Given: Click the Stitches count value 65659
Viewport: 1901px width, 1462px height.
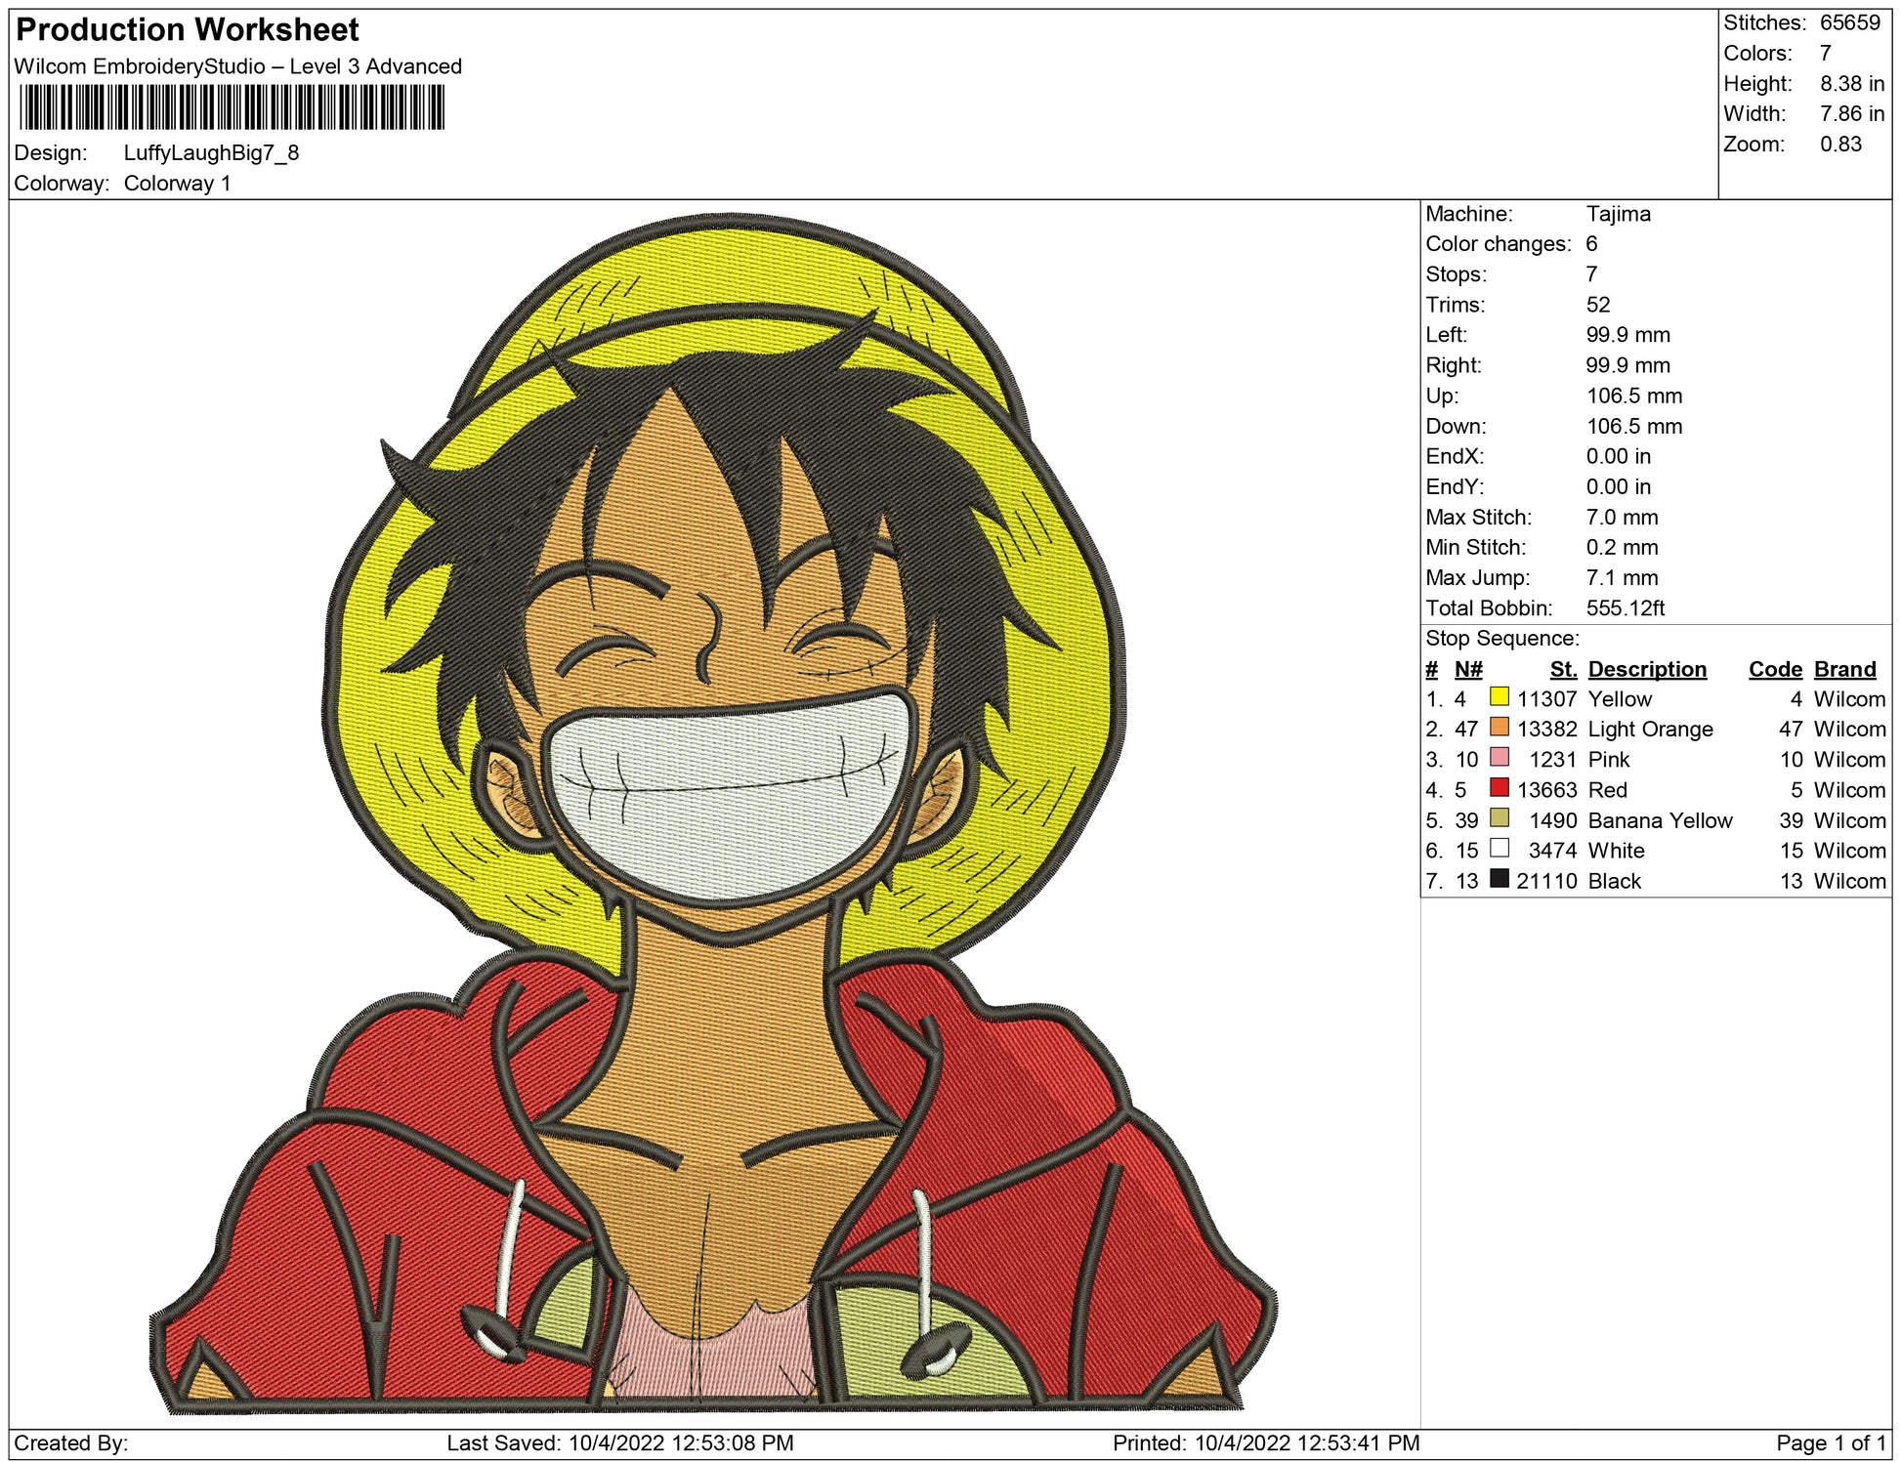Looking at the screenshot, I should point(1849,22).
